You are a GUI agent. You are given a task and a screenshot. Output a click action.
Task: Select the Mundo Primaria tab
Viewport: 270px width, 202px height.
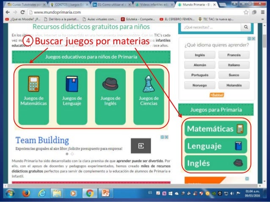(x=196, y=5)
